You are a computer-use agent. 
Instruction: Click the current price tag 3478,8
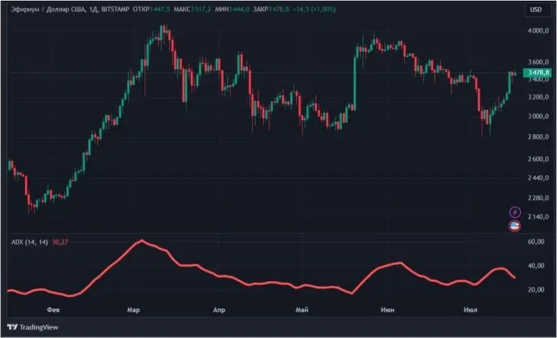(535, 73)
